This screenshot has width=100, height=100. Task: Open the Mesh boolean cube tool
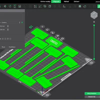pyautogui.click(x=50, y=6)
